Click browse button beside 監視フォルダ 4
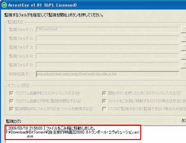186x143 pixels. 184,56
